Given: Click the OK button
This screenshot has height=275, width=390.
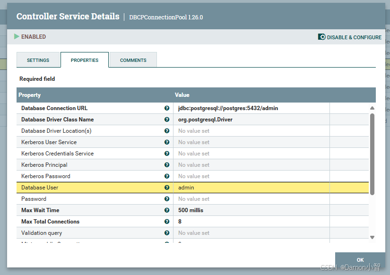Looking at the screenshot, I should [x=360, y=260].
